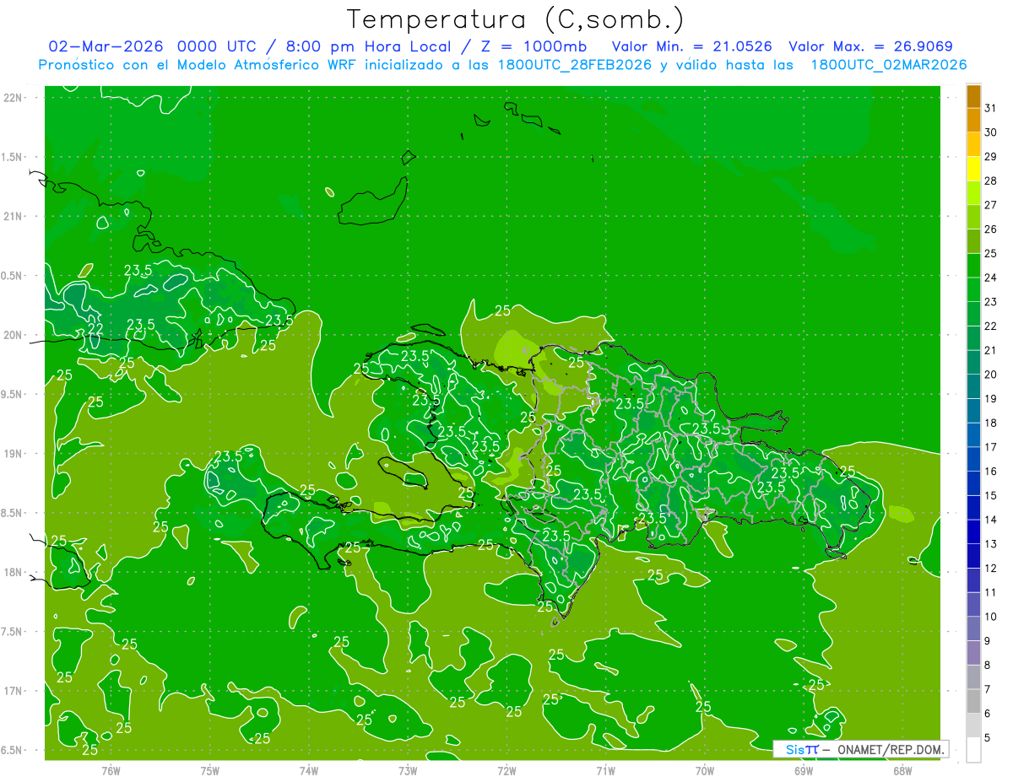
Task: Click the '70W' longitude axis label
Action: (705, 770)
